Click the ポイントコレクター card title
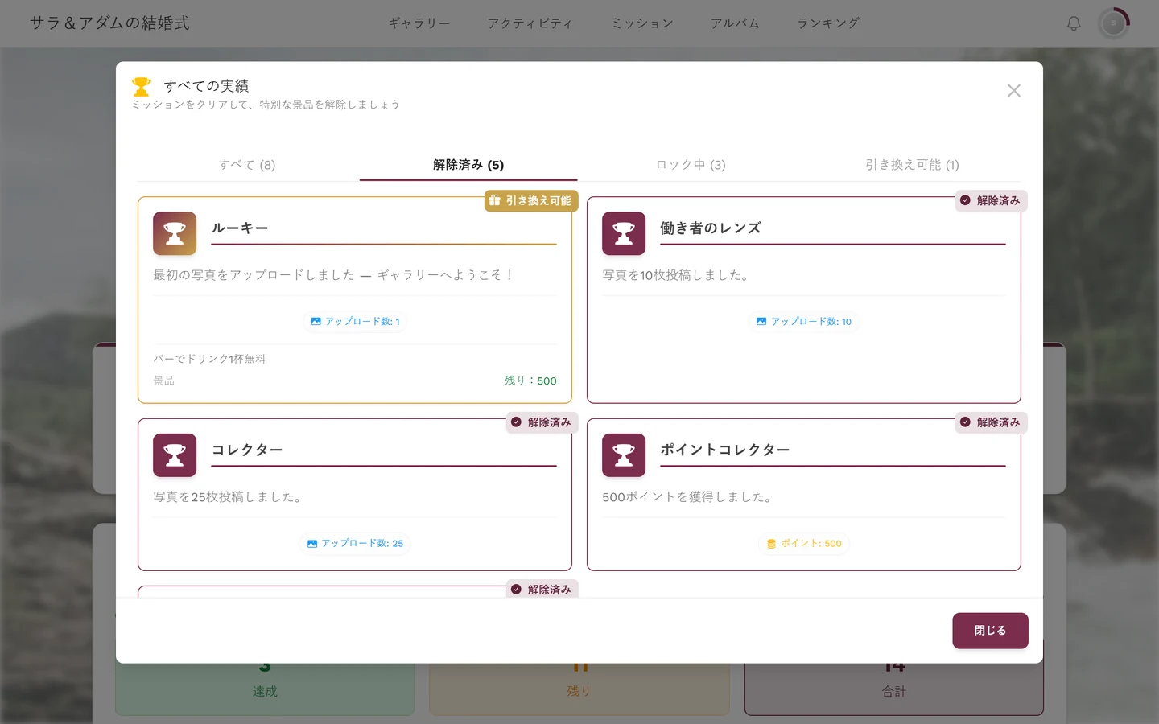 click(725, 450)
